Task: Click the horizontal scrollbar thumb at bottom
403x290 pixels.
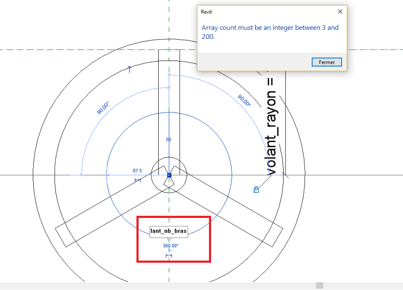Action: (319, 286)
